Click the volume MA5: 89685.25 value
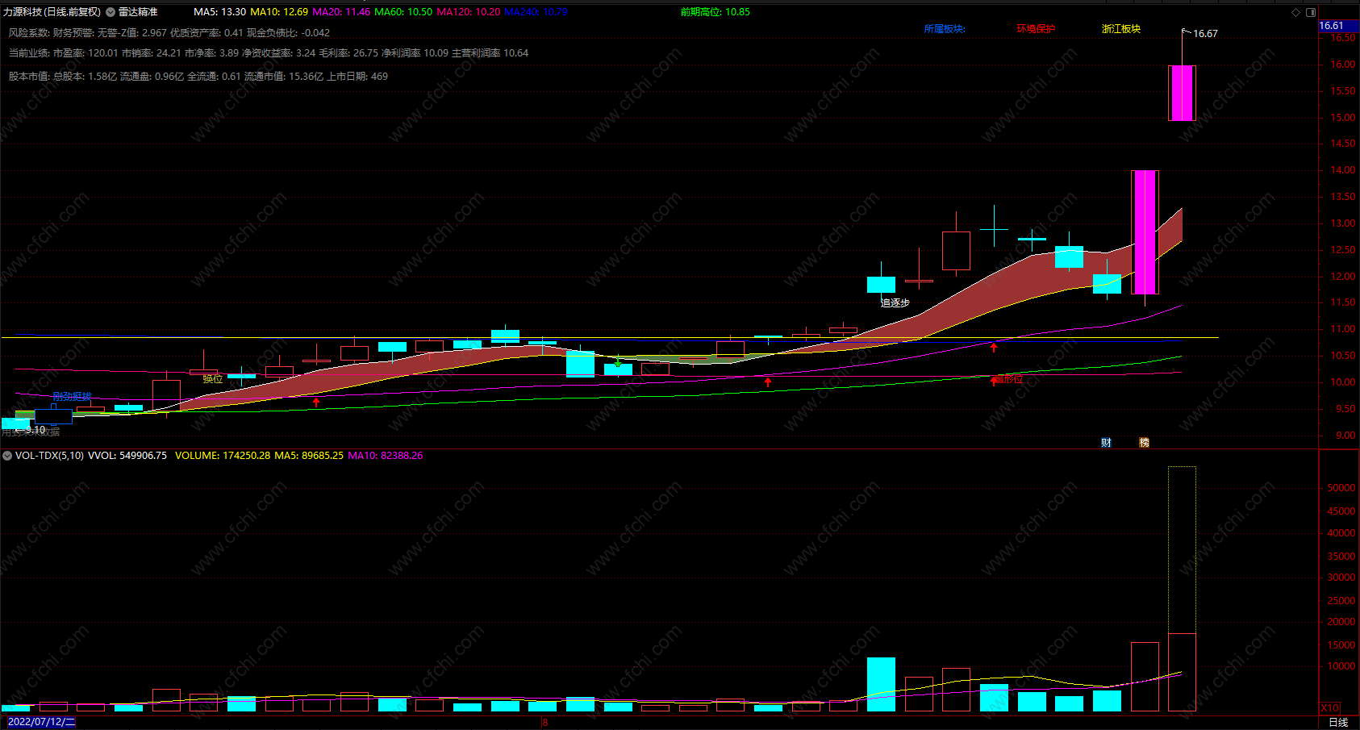Viewport: 1360px width, 730px height. (309, 456)
